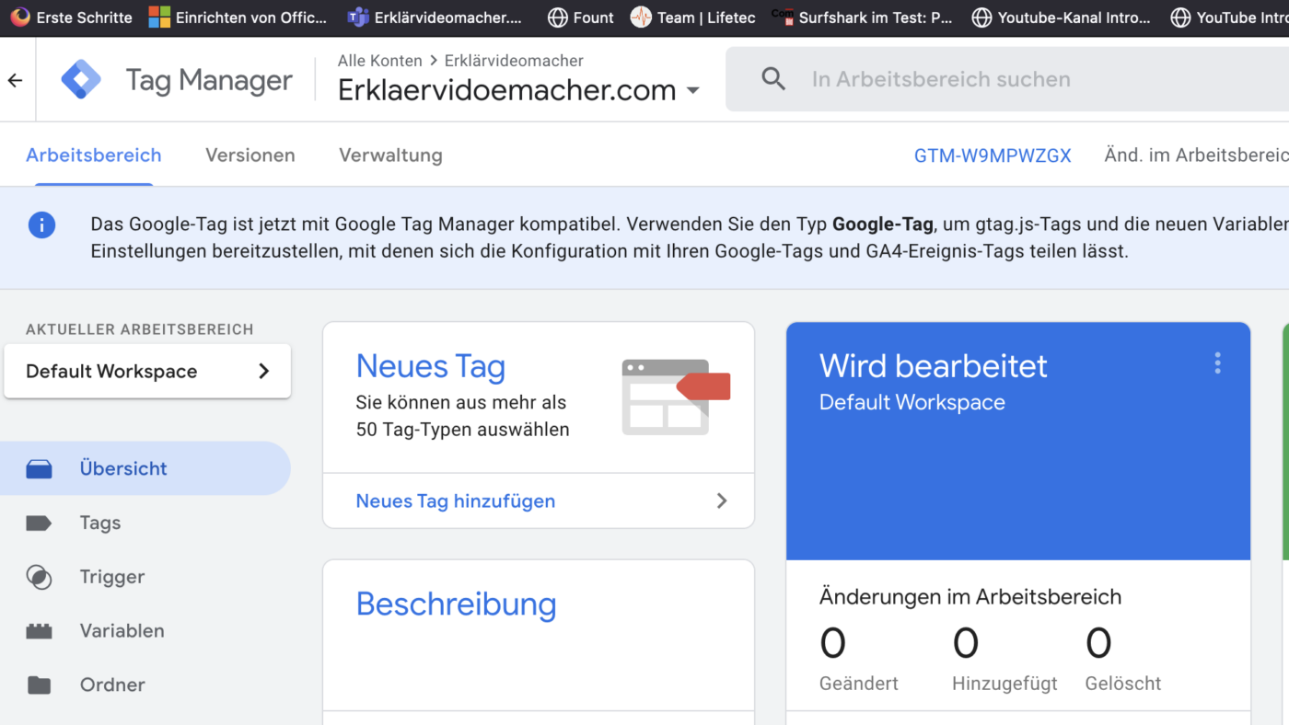Go back with the left arrow icon
Image resolution: width=1289 pixels, height=725 pixels.
[x=15, y=81]
